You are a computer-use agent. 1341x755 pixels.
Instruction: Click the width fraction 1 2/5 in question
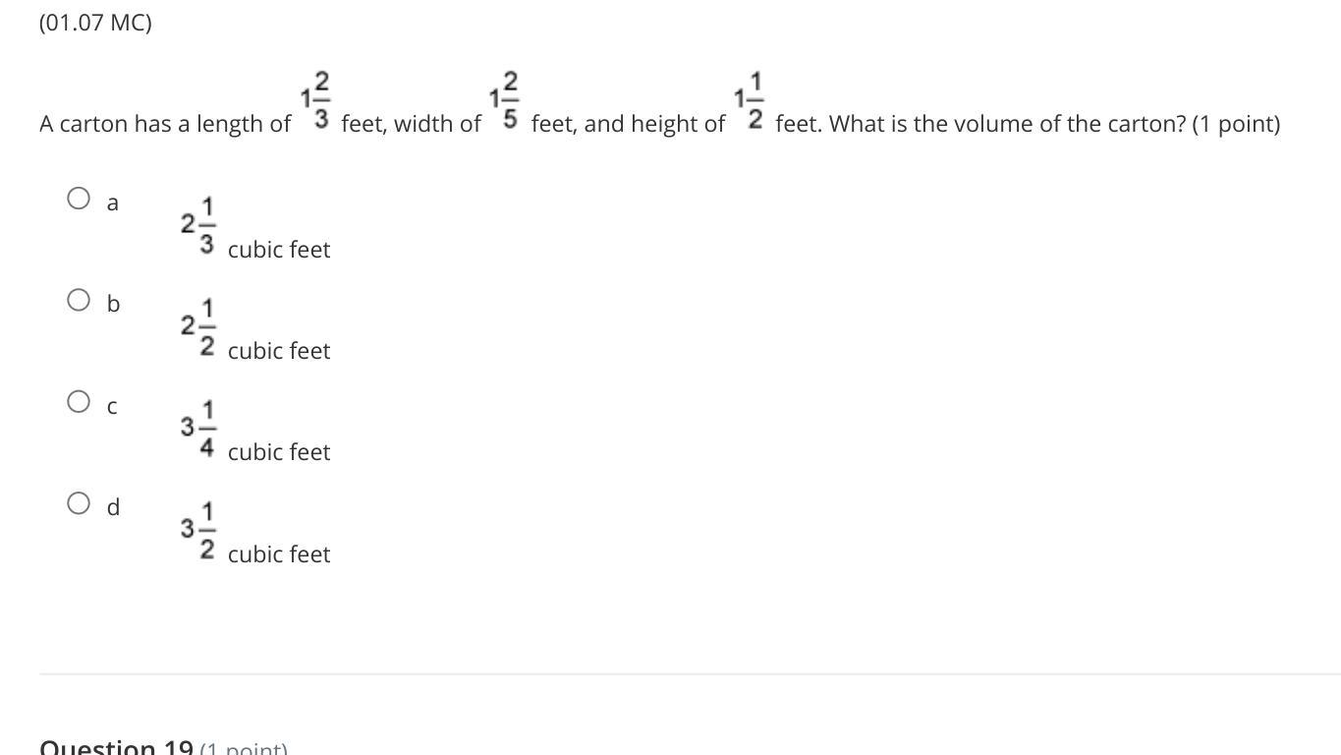pos(505,101)
